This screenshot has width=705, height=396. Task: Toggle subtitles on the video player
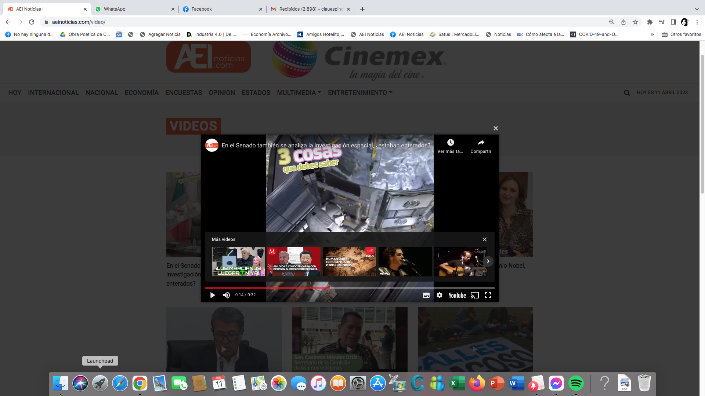[x=426, y=295]
